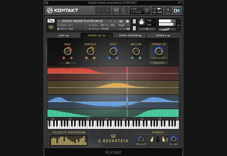Click the Tune value field 0.00
Image resolution: width=227 pixels, height=156 pixels.
tap(151, 25)
